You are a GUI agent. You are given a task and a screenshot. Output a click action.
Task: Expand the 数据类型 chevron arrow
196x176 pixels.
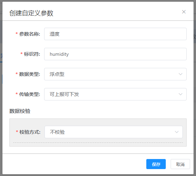180,74
